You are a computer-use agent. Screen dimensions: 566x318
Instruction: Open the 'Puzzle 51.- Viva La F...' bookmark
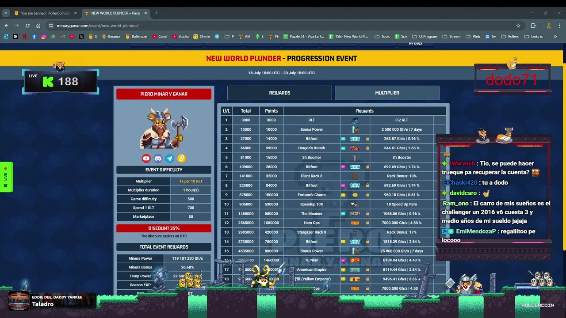pos(303,37)
